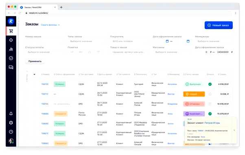The width and height of the screenshot is (245, 155).
Task: Click orange status badge in Петров Игорь row
Action: (x=61, y=114)
